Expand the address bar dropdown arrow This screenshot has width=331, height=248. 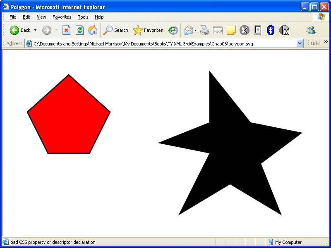300,44
